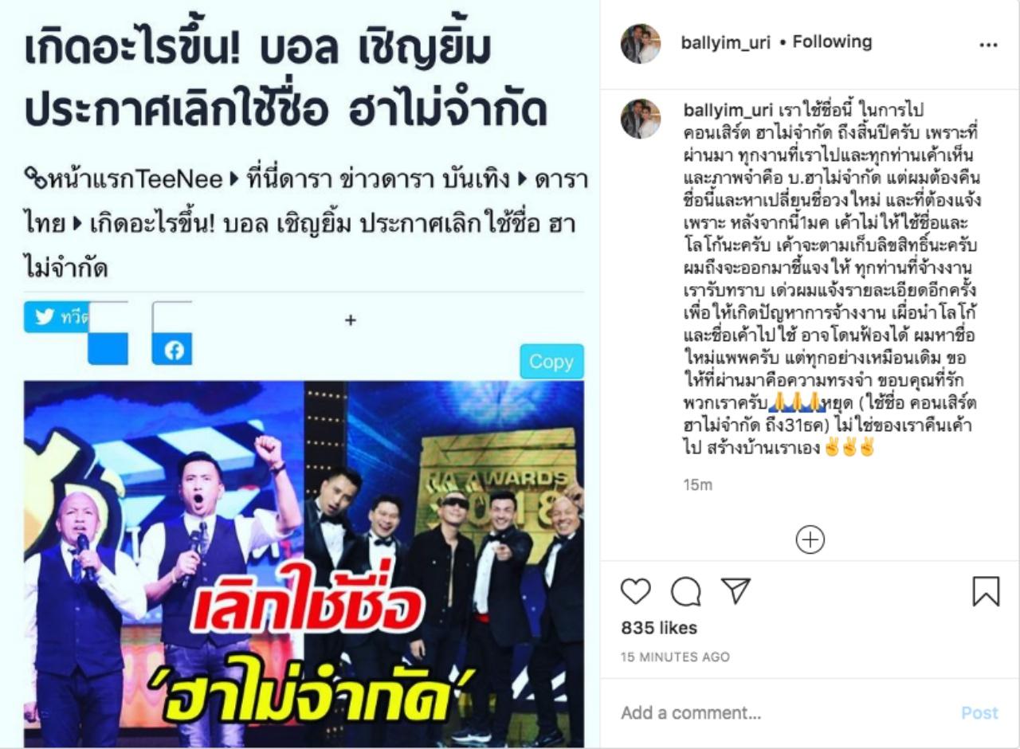Save post with the bookmark icon
1020x749 pixels.
986,591
